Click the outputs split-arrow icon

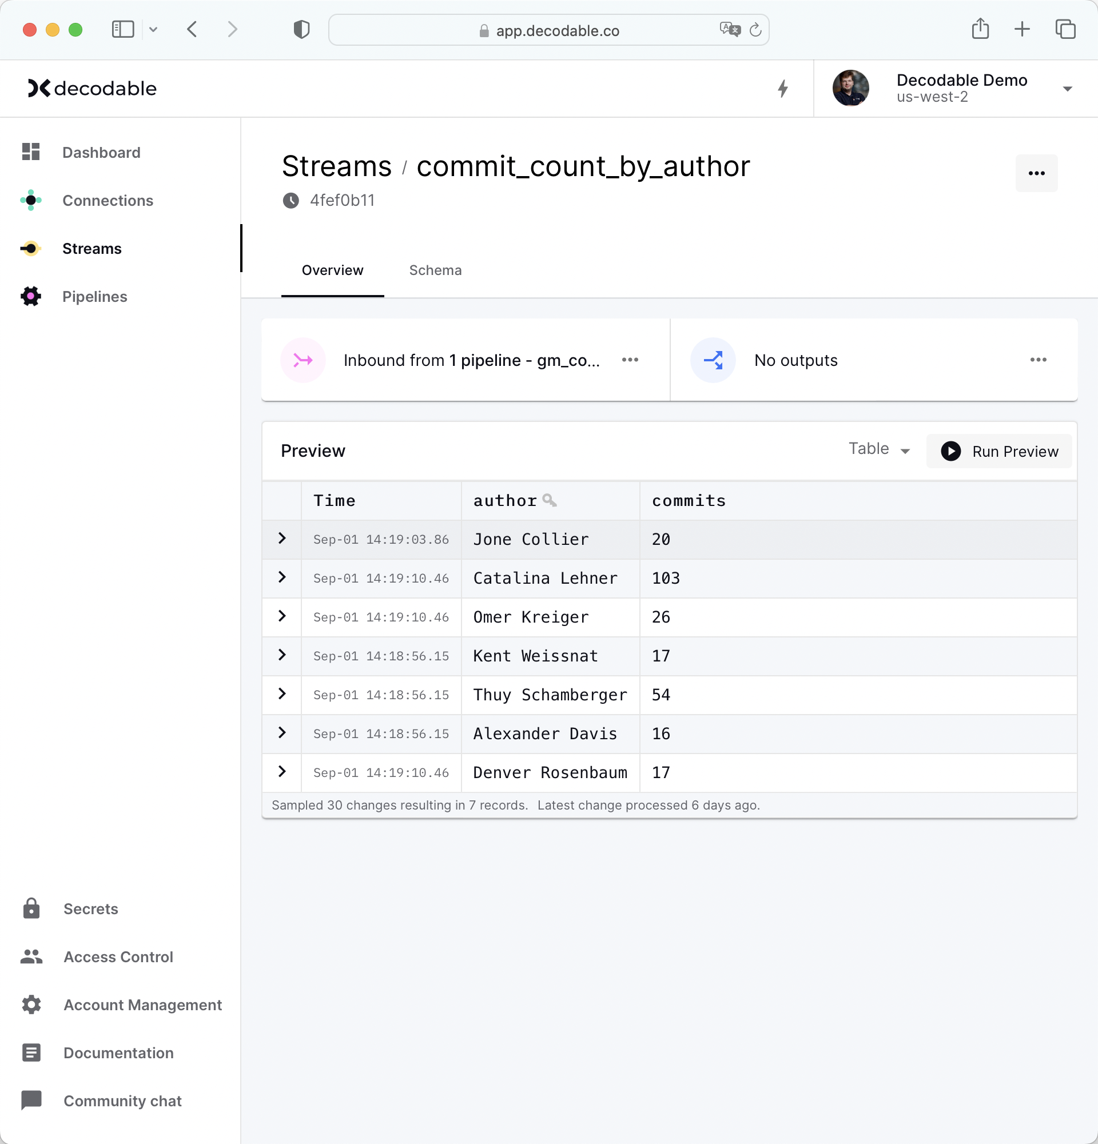click(713, 360)
